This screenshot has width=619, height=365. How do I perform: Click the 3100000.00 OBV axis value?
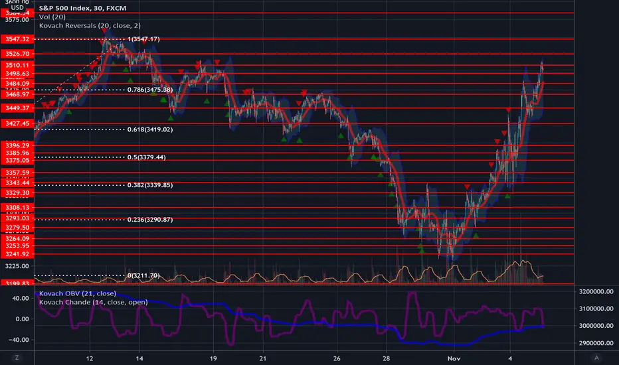tap(596, 309)
